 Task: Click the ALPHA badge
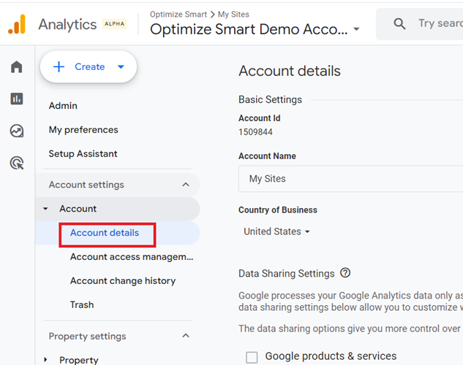(x=115, y=24)
